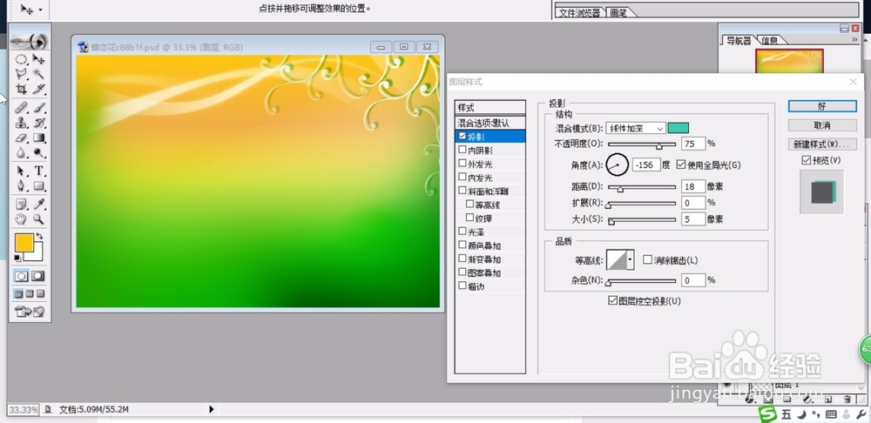Screen dimensions: 871x423
Task: Click the 取消 cancel button
Action: [x=822, y=125]
